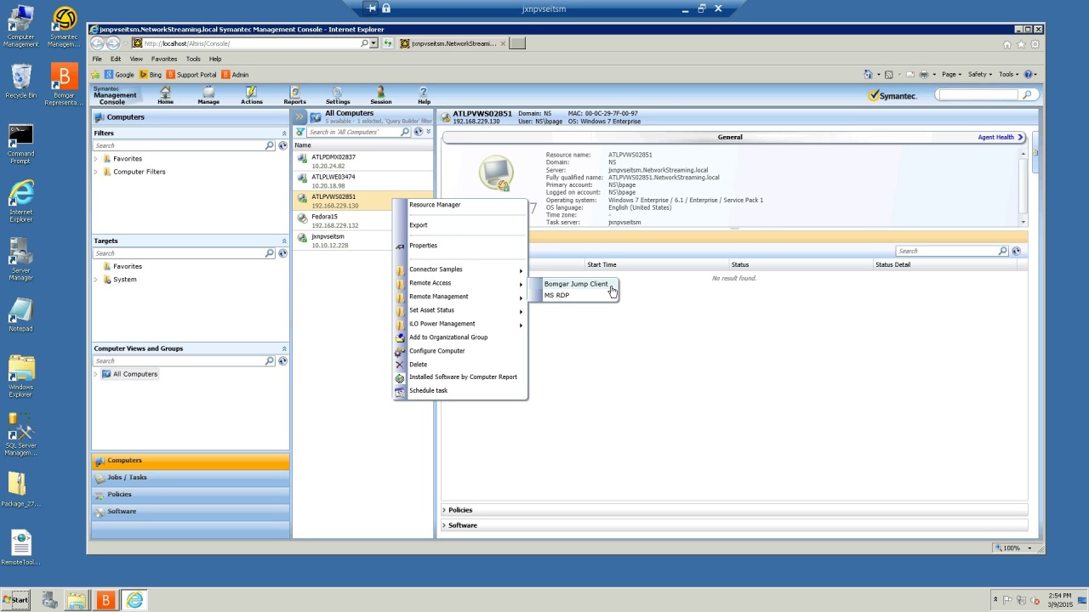Image resolution: width=1089 pixels, height=612 pixels.
Task: Select All Computers tree item
Action: [135, 374]
